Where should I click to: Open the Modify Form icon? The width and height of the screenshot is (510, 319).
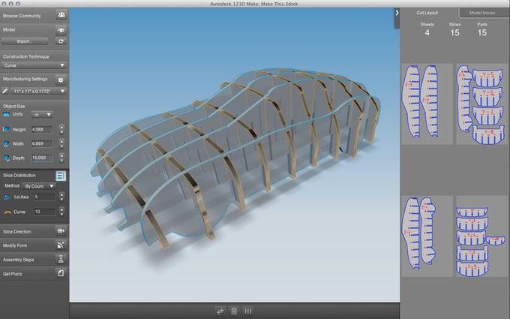[x=61, y=245]
